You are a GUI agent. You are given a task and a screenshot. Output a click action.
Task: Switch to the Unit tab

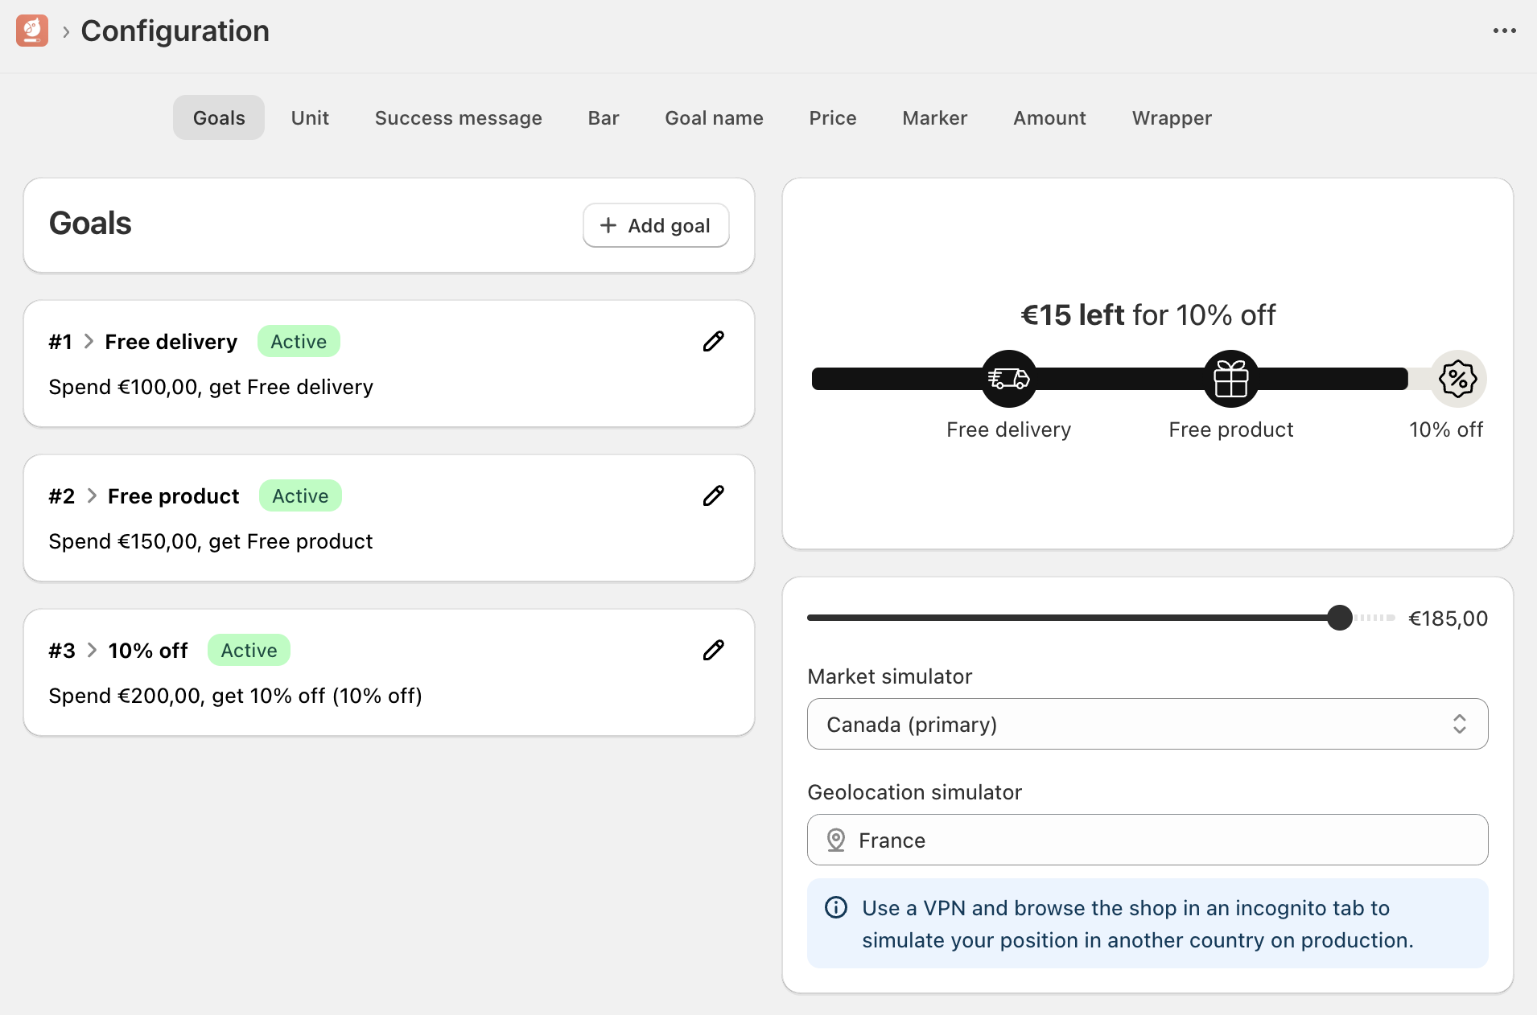[310, 117]
